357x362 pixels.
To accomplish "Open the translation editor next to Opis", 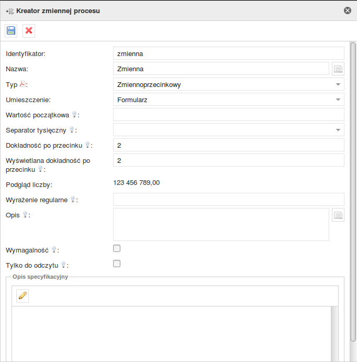I will click(338, 215).
